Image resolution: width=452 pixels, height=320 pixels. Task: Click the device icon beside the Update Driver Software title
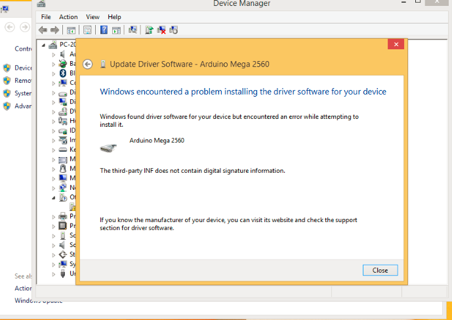coord(103,64)
